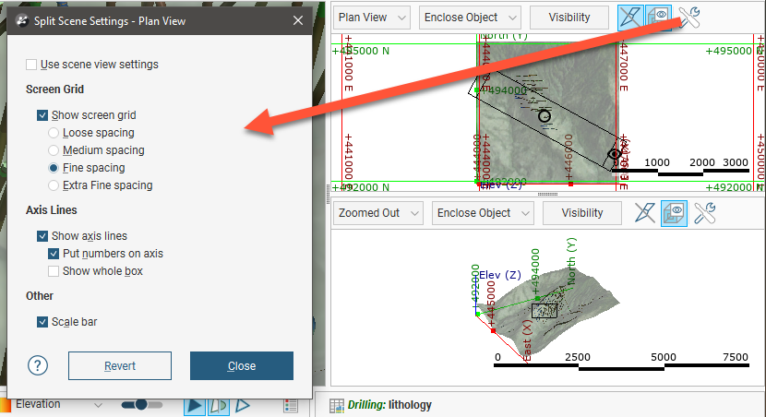Close the Split Scene Settings dialog with X
The image size is (766, 417).
[x=298, y=20]
